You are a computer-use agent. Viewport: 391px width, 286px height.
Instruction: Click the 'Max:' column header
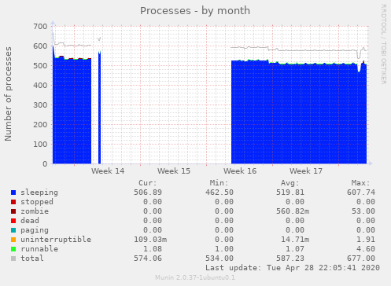361,183
